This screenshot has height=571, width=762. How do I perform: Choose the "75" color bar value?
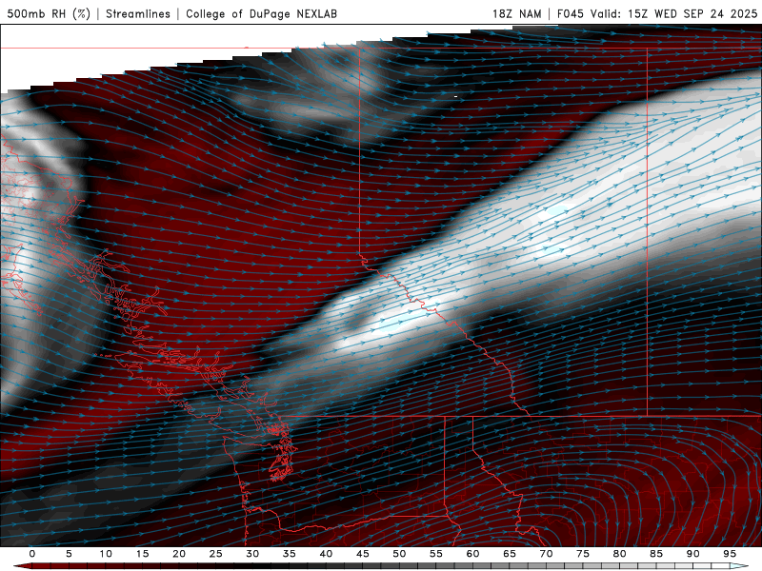583,554
